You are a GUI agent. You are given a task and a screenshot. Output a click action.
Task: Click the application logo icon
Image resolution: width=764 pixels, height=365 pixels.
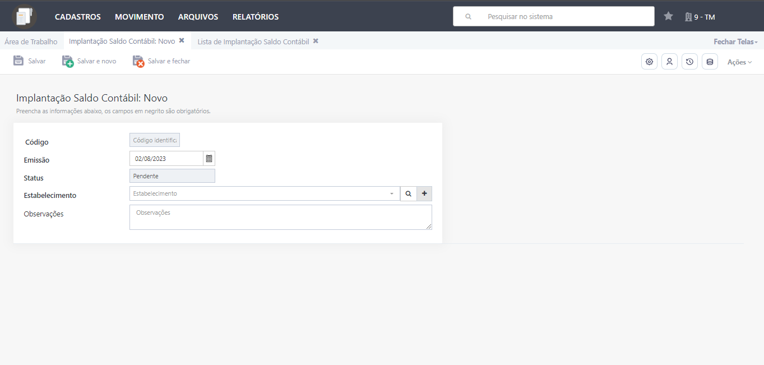pos(24,16)
